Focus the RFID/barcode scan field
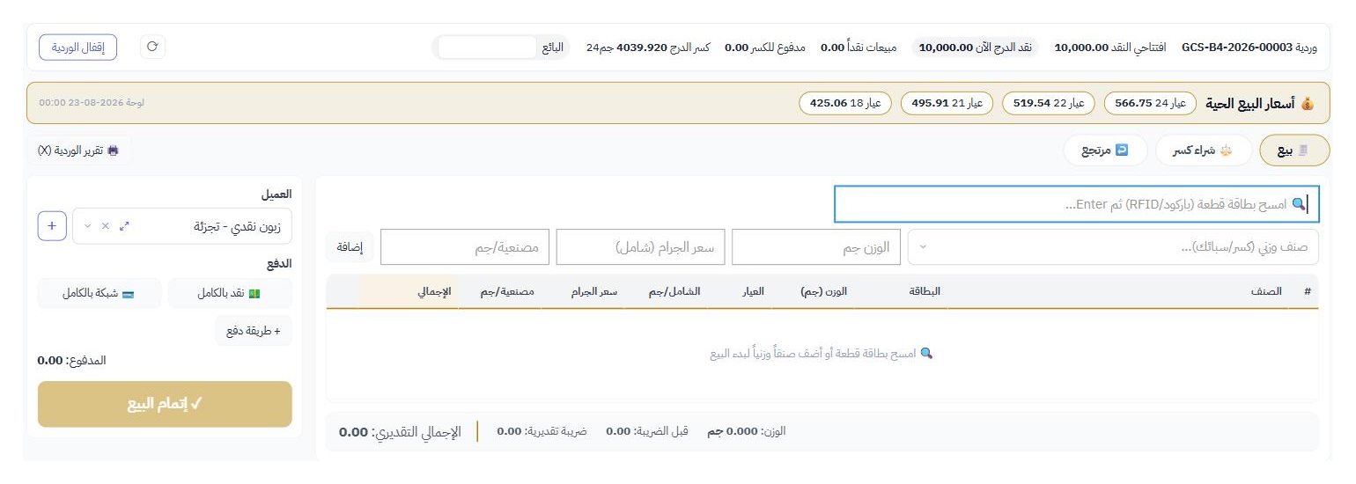This screenshot has height=484, width=1356. (x=1076, y=204)
